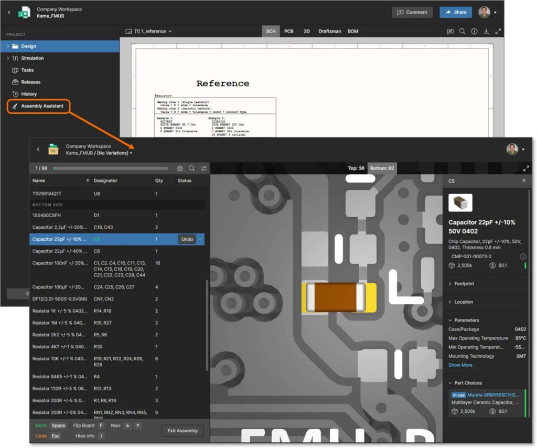537x448 pixels.
Task: Open the comments panel icon in viewer toolbar
Action: pos(450,31)
